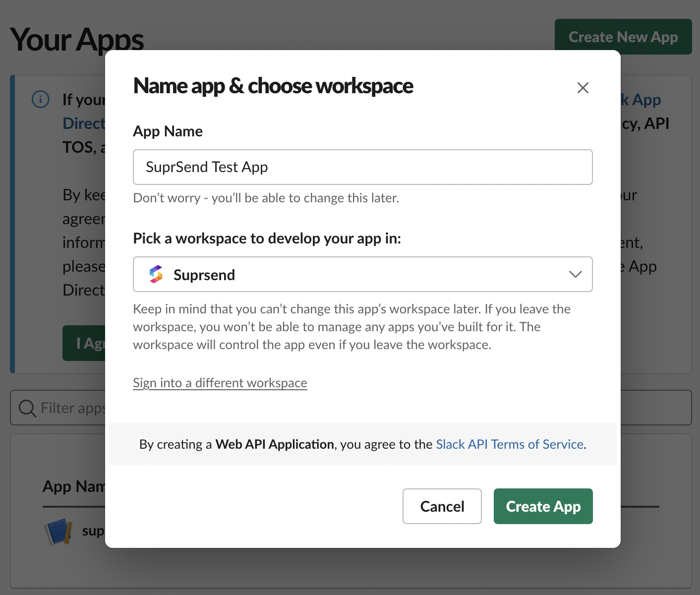This screenshot has height=595, width=700.
Task: Click the info icon in background notice
Action: [41, 99]
